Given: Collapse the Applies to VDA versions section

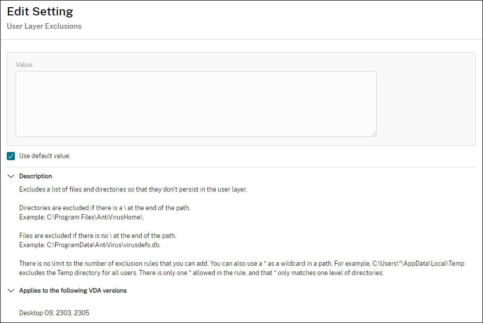Looking at the screenshot, I should click(x=11, y=290).
